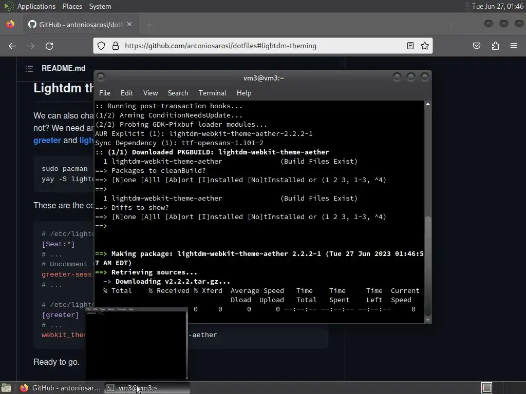This screenshot has width=526, height=394.
Task: Click the 'Diffs to show?' terminal line
Action: coord(132,207)
